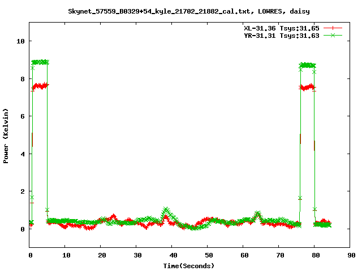Click the red XL legend line sample
Image resolution: width=362 pixels, height=271 pixels.
click(x=333, y=28)
